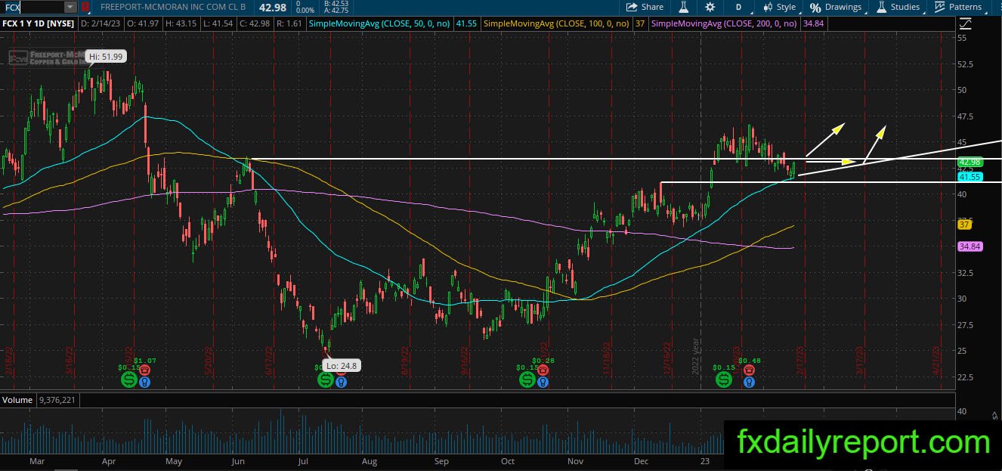1002x471 pixels.
Task: Click the blue lightbulb icon below $0.46 earnings
Action: [x=748, y=383]
